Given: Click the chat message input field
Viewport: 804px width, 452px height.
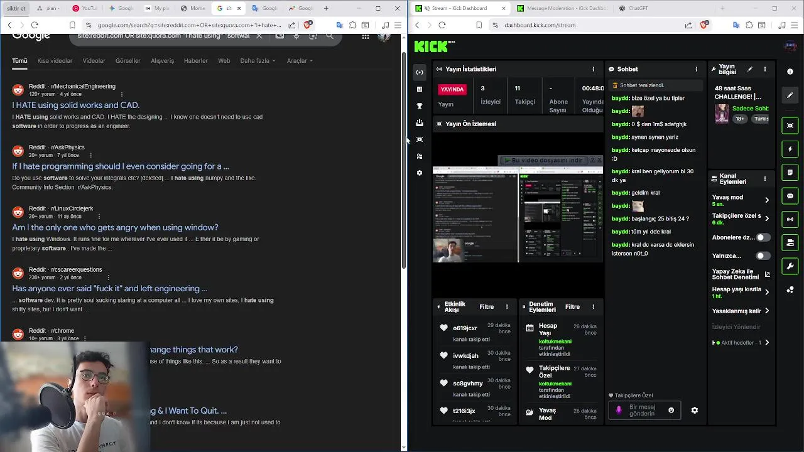Looking at the screenshot, I should (644, 410).
